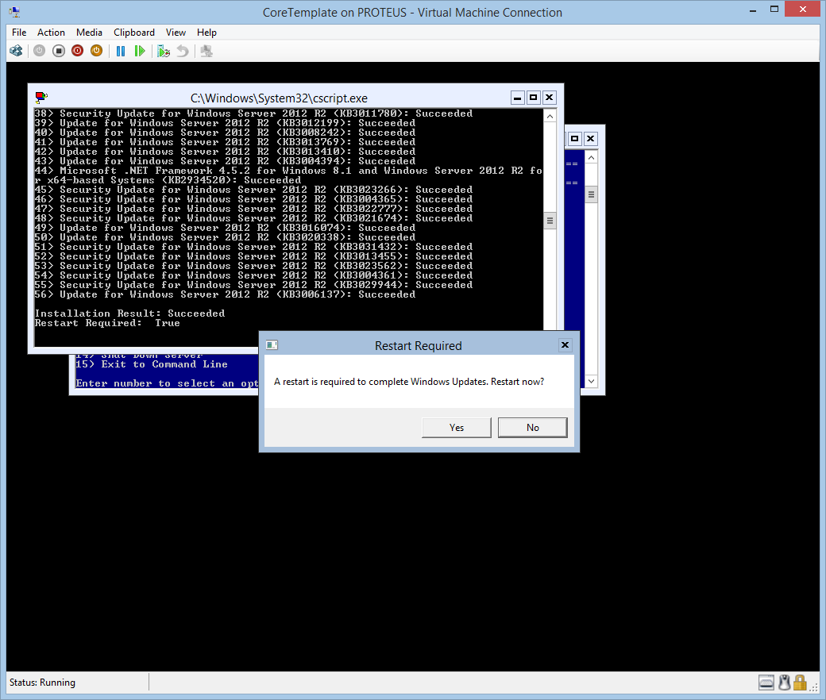Choose No in Restart Required dialog
Screen dimensions: 826x700
tap(532, 428)
